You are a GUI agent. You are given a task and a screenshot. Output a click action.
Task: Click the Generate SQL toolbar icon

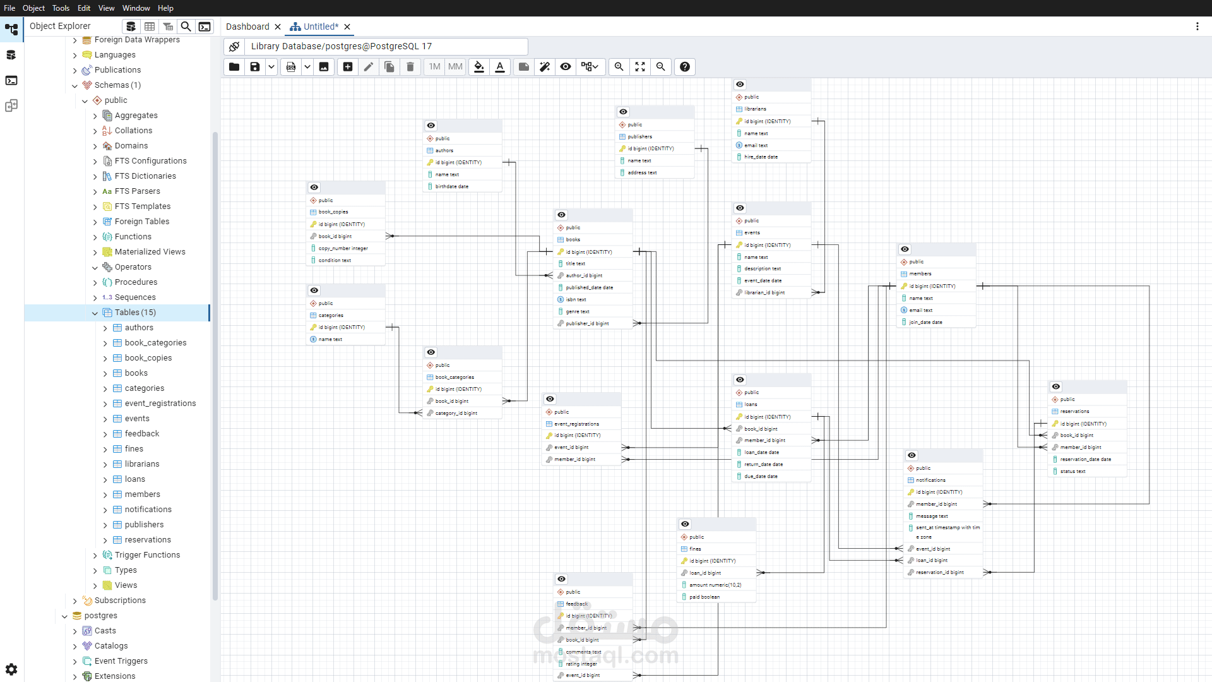tap(291, 67)
